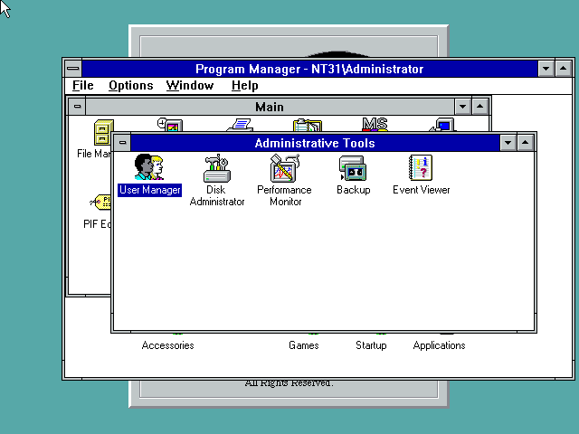Maximize the Program Manager window

coord(563,69)
